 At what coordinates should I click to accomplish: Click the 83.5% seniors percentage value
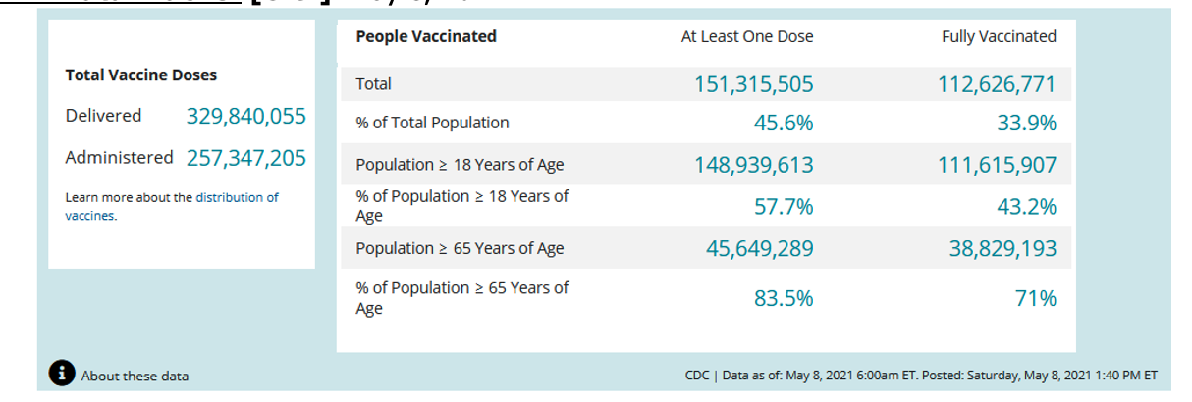pyautogui.click(x=784, y=298)
